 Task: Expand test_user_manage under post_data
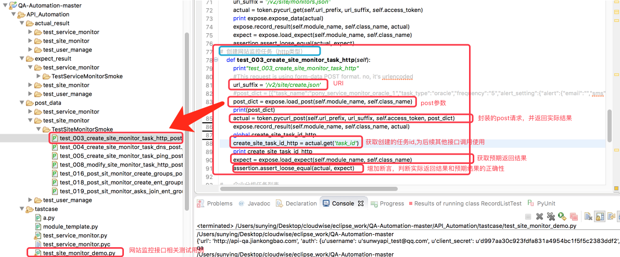pos(30,200)
